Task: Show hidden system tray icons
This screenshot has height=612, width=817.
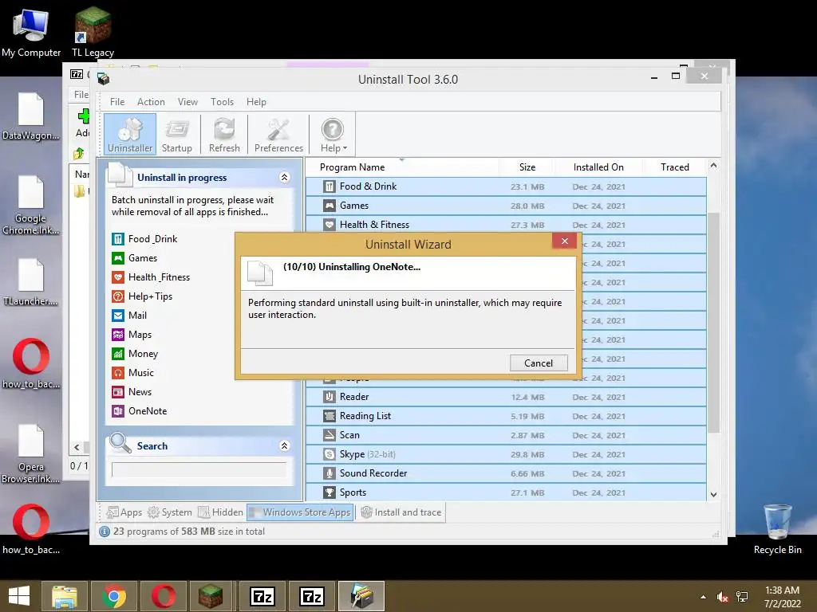Action: (703, 597)
